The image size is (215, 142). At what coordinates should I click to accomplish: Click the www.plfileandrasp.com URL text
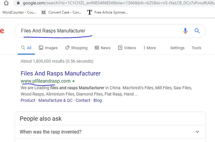click(x=45, y=81)
